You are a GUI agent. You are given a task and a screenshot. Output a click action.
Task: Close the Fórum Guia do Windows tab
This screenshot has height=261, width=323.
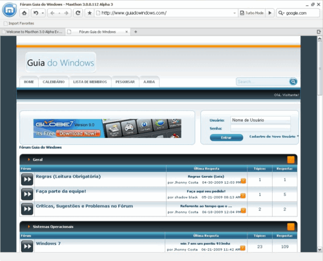tap(127, 32)
